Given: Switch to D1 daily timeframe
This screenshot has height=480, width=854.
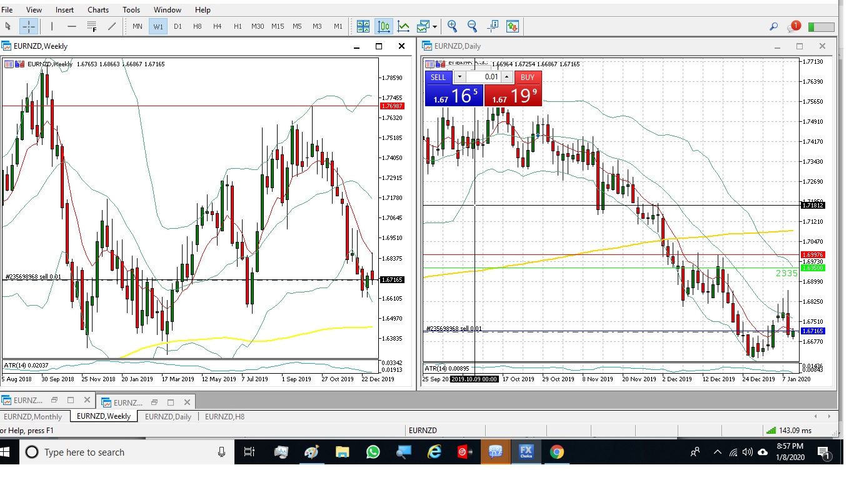Looking at the screenshot, I should tap(178, 26).
